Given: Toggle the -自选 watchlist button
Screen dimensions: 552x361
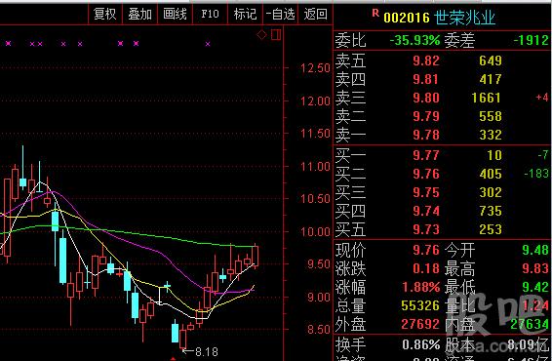Looking at the screenshot, I should 281,14.
